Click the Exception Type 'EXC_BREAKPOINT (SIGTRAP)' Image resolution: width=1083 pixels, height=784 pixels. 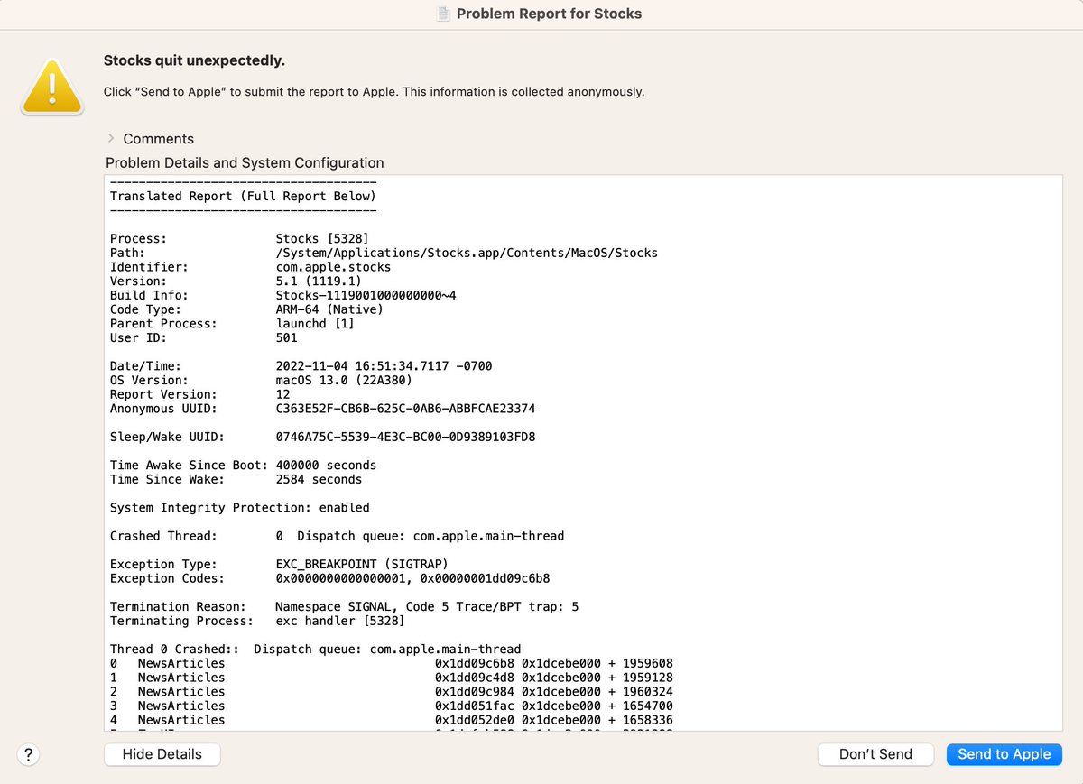tap(362, 564)
